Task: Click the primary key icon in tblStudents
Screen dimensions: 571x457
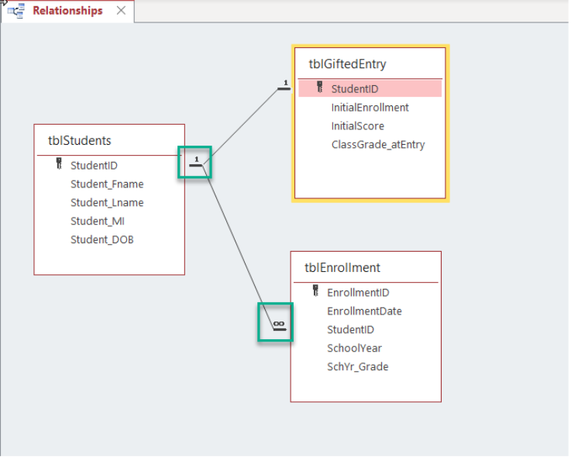Action: tap(59, 163)
